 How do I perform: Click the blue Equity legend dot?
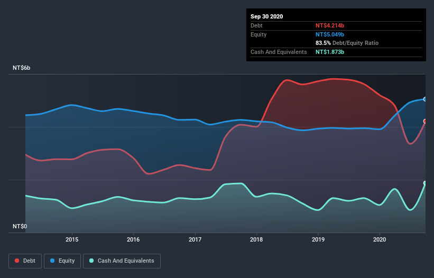coord(52,261)
